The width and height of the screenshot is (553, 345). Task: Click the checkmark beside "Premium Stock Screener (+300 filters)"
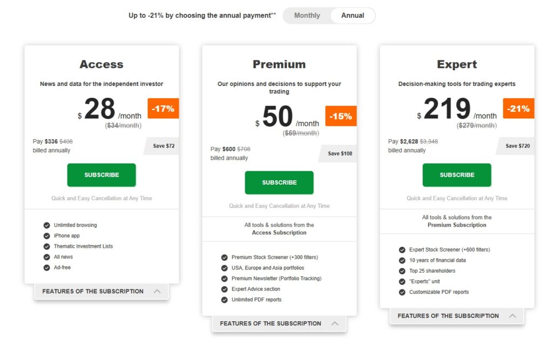[224, 258]
